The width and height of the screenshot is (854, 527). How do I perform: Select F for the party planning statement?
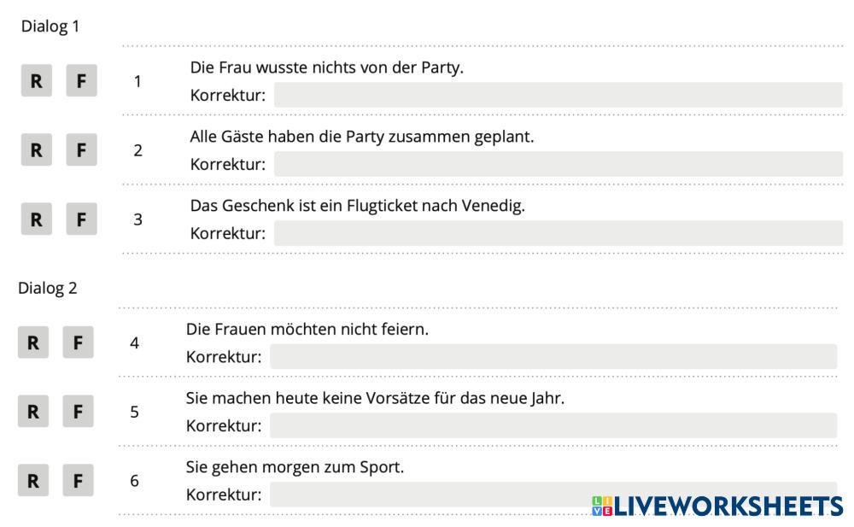(81, 150)
